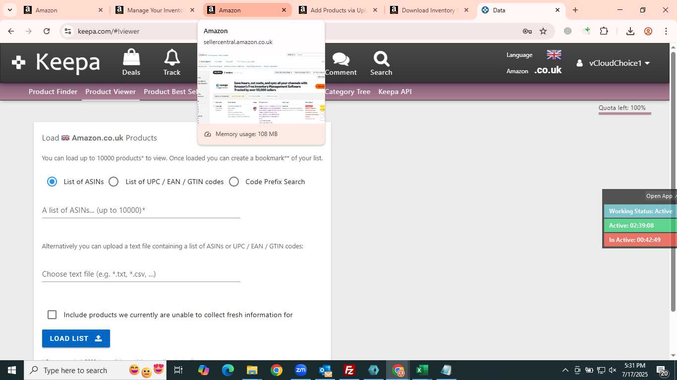Open File Explorer from the taskbar
677x380 pixels.
pyautogui.click(x=252, y=370)
